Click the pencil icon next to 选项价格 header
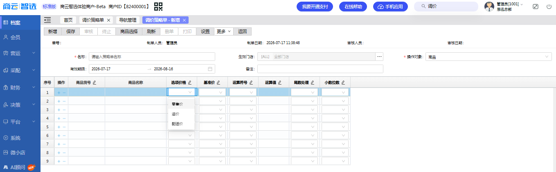The height and width of the screenshot is (172, 556). coord(190,83)
